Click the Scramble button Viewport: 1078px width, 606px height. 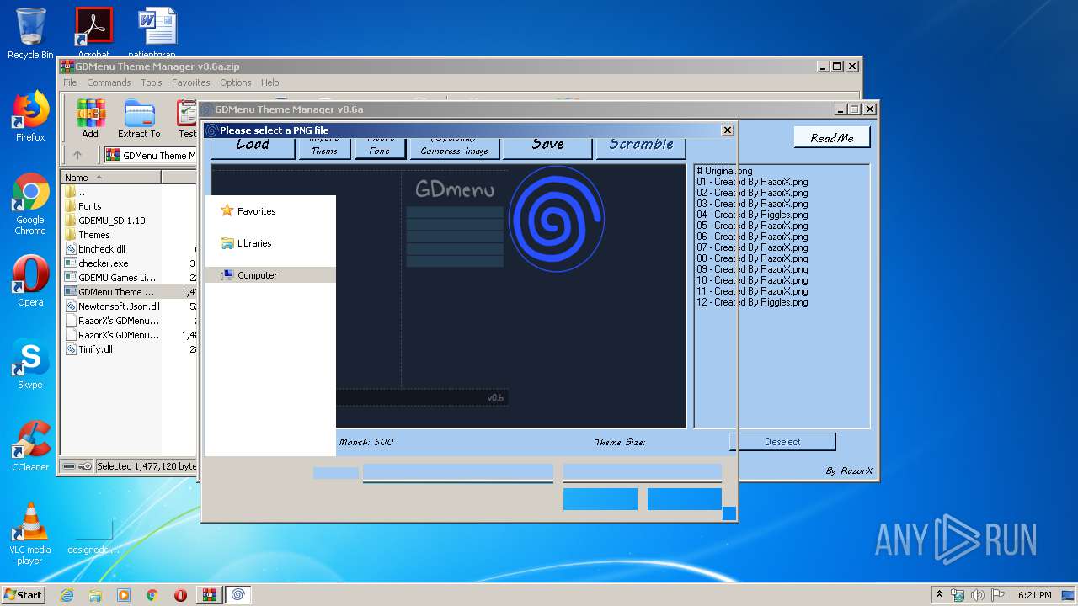[641, 147]
